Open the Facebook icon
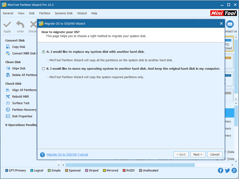Screen dimensions: 239x179 click(x=220, y=170)
